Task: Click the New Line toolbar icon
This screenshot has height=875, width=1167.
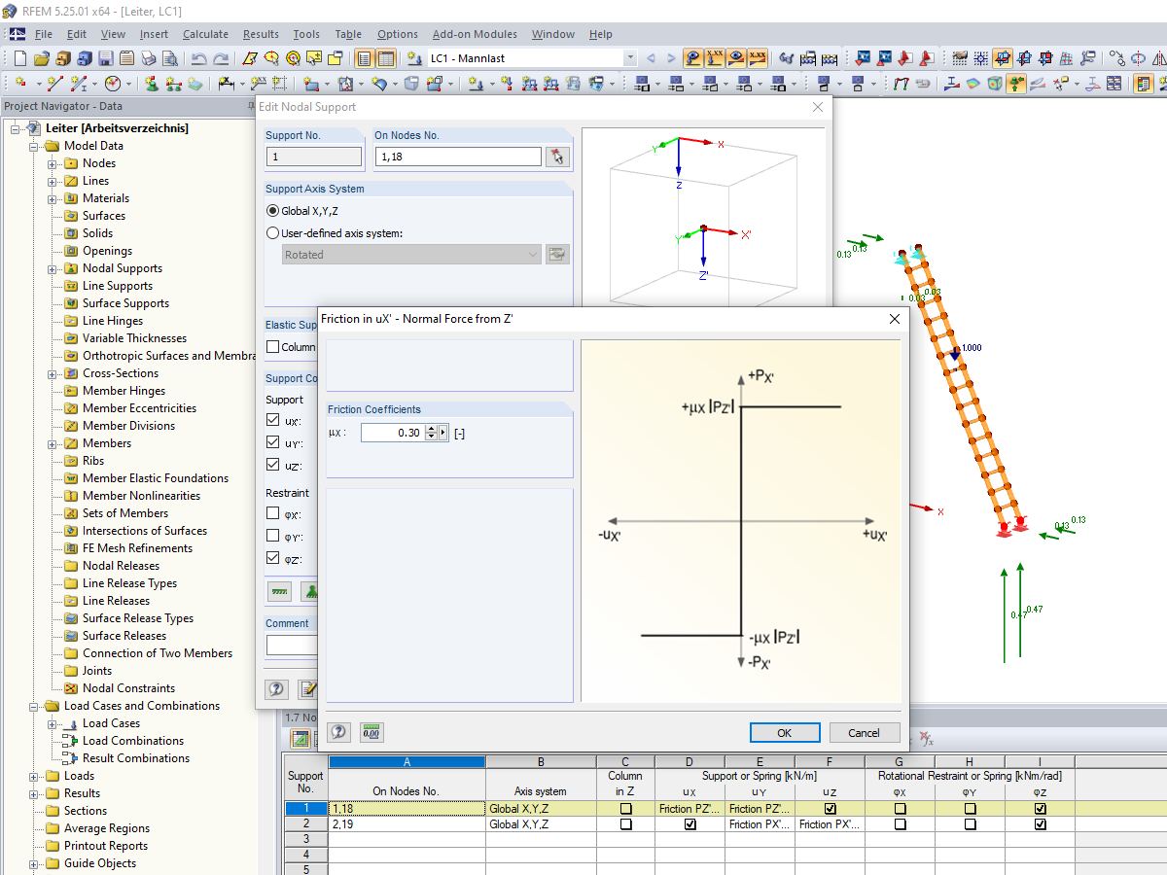Action: [x=54, y=84]
